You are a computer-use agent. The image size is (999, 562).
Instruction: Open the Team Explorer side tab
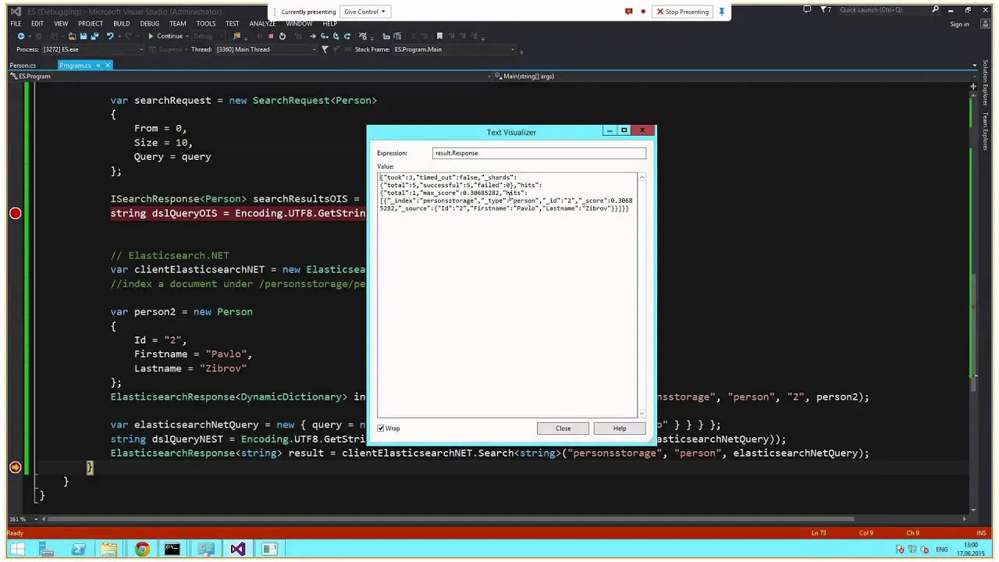986,130
